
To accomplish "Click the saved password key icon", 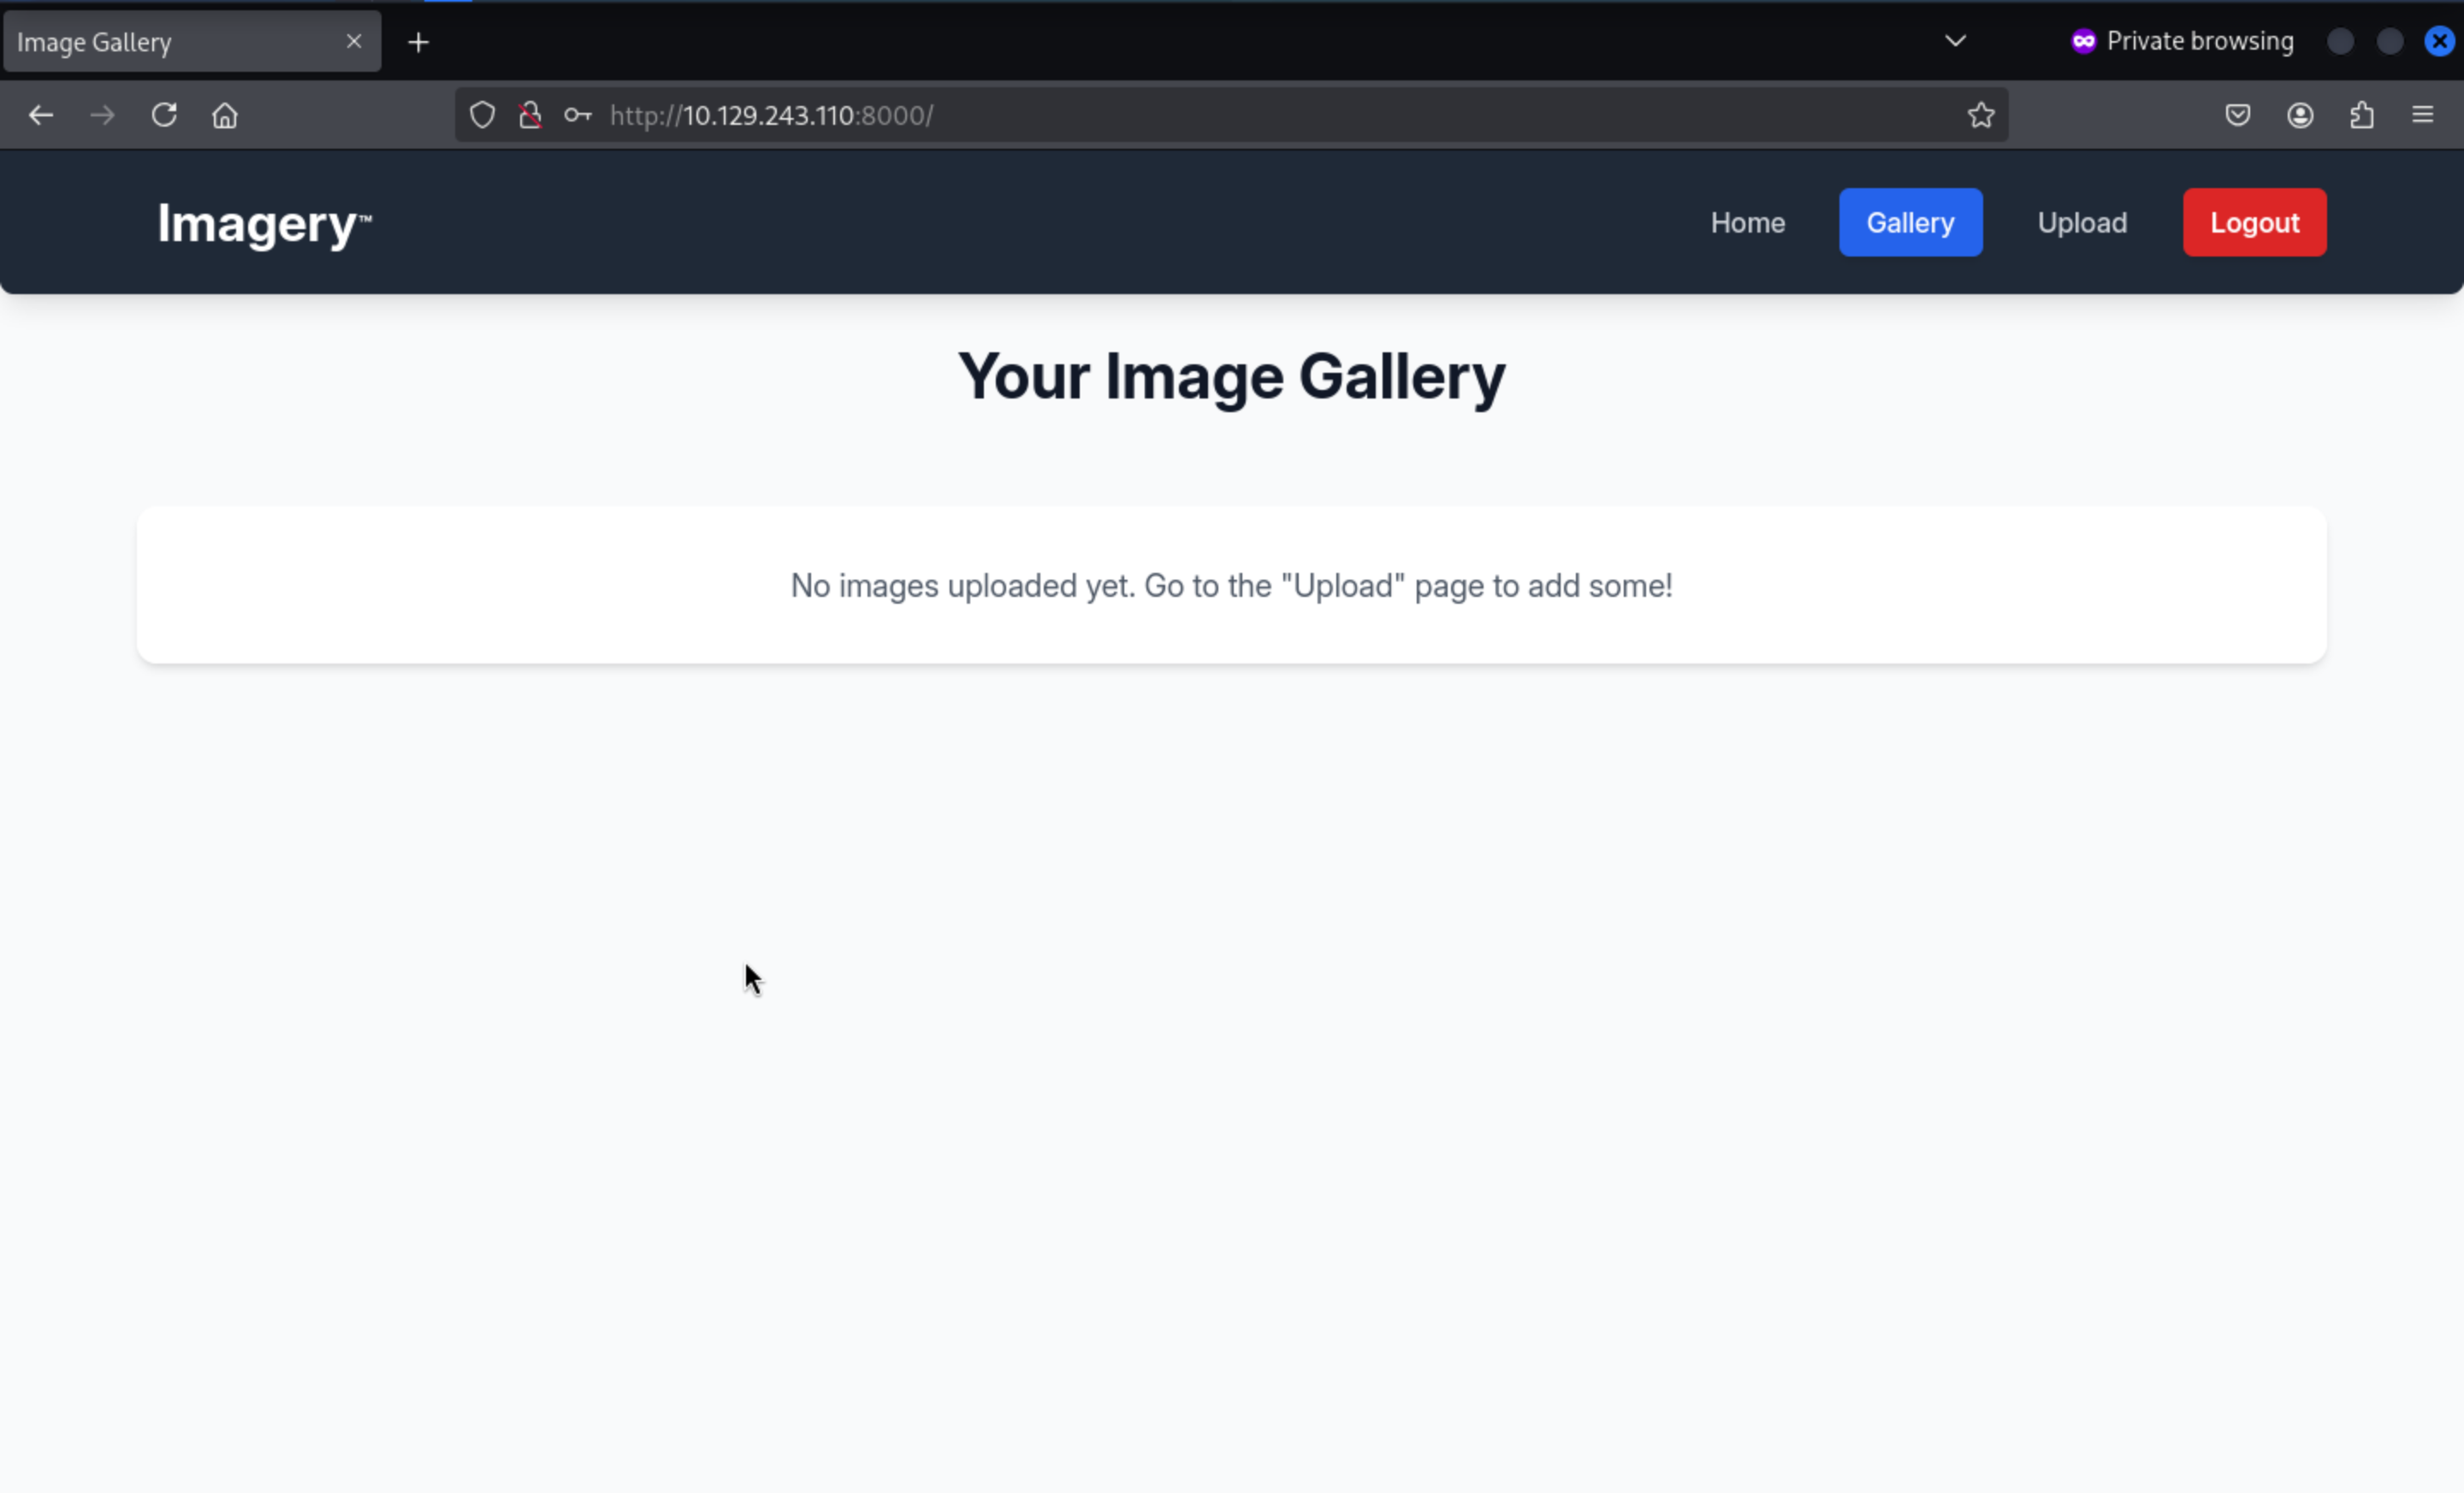I will 577,115.
